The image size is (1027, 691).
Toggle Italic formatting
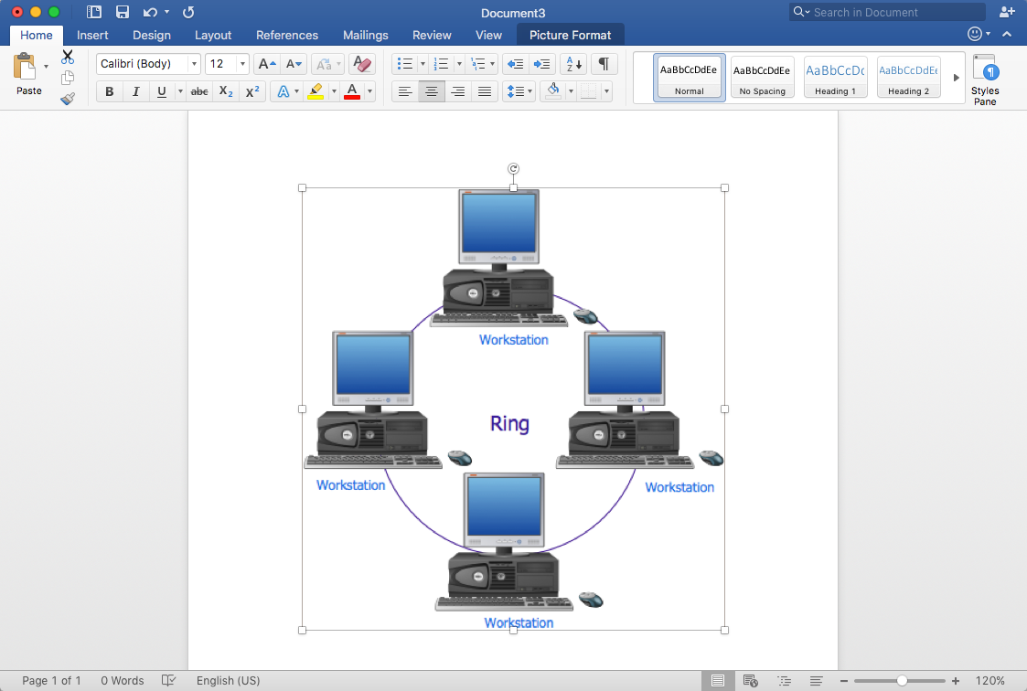pos(135,91)
